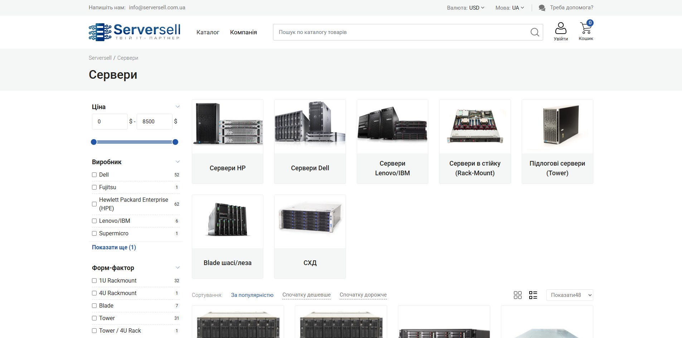This screenshot has width=682, height=338.
Task: Check the 1U Rackmount form-factor
Action: (x=94, y=281)
